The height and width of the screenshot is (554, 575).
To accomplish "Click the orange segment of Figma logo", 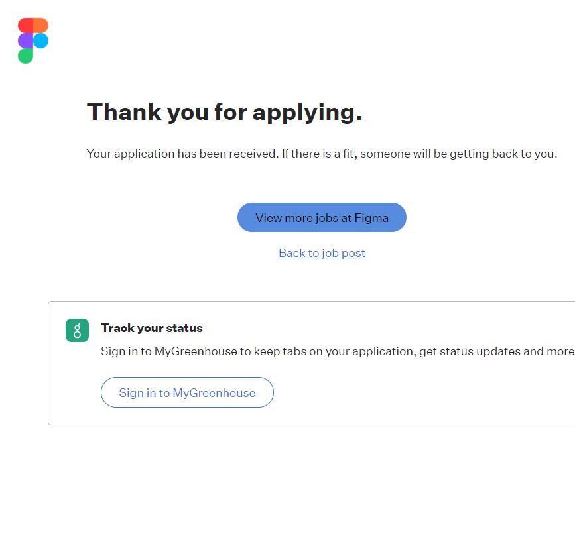I will point(41,25).
